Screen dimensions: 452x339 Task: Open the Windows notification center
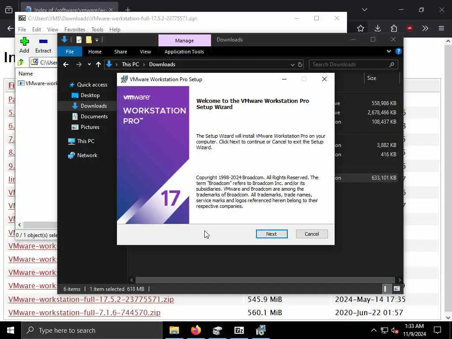point(437,330)
